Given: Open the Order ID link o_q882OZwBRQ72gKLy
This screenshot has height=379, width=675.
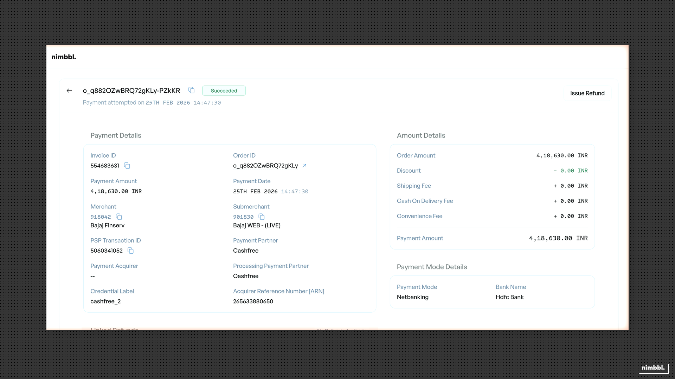Looking at the screenshot, I should (x=265, y=166).
